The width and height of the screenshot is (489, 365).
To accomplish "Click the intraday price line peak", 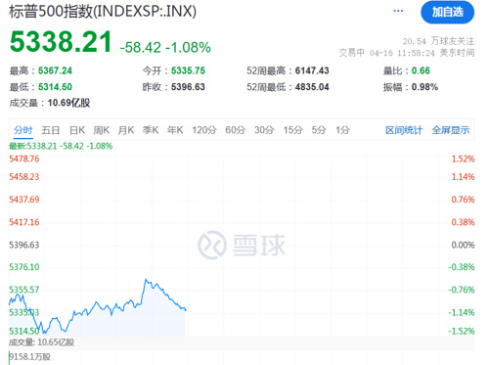I will [146, 280].
